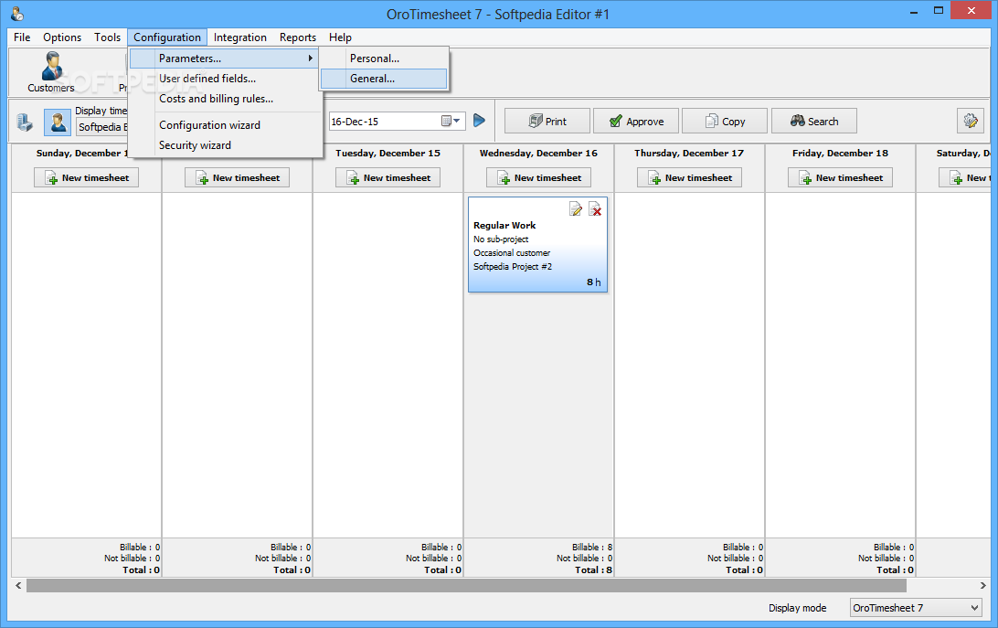The image size is (998, 628).
Task: Add new timesheet for Wednesday, December 16
Action: [538, 177]
